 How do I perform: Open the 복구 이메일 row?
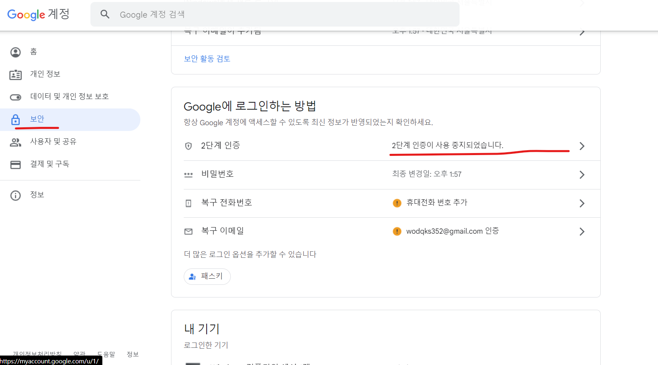click(x=385, y=232)
